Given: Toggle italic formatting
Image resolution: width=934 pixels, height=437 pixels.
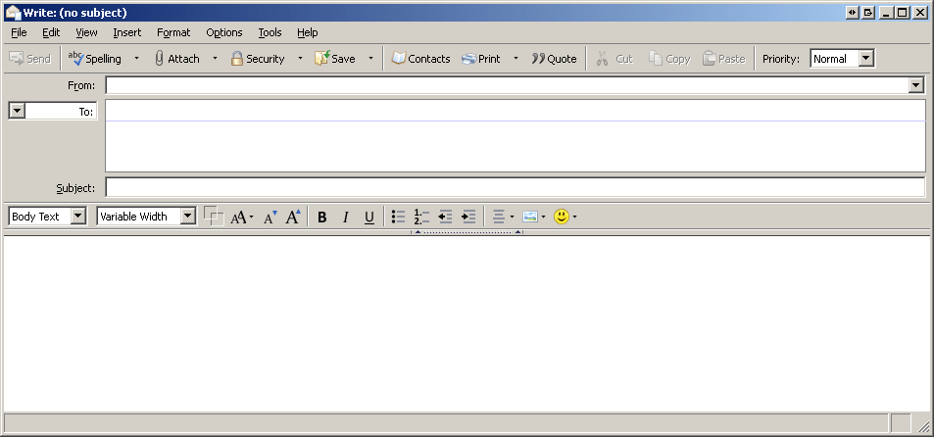Looking at the screenshot, I should click(346, 218).
